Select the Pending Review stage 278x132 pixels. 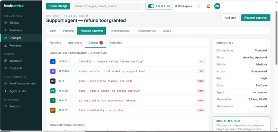tap(146, 31)
